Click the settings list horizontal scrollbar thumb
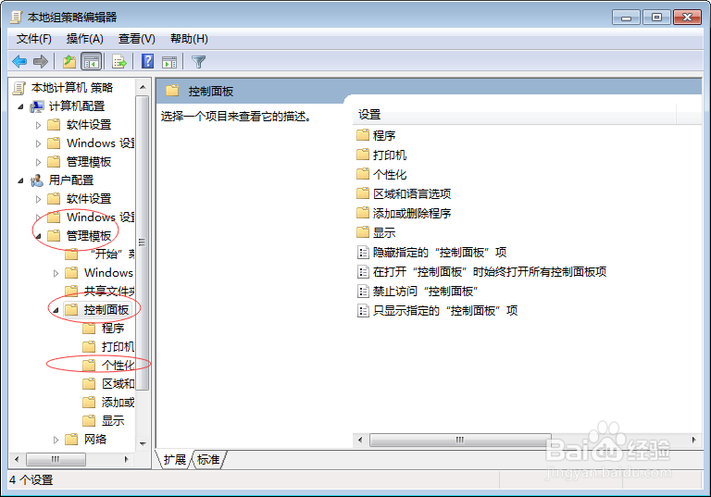This screenshot has height=497, width=711. click(x=460, y=440)
